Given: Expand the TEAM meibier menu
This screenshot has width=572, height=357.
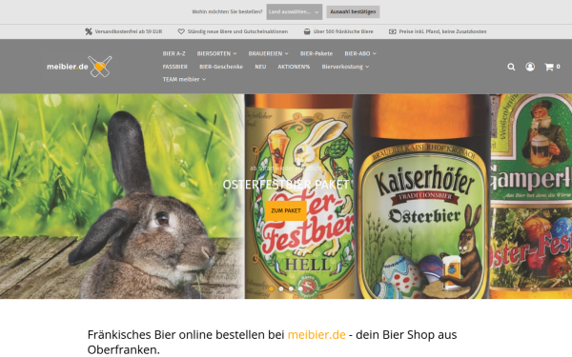Looking at the screenshot, I should (x=184, y=79).
